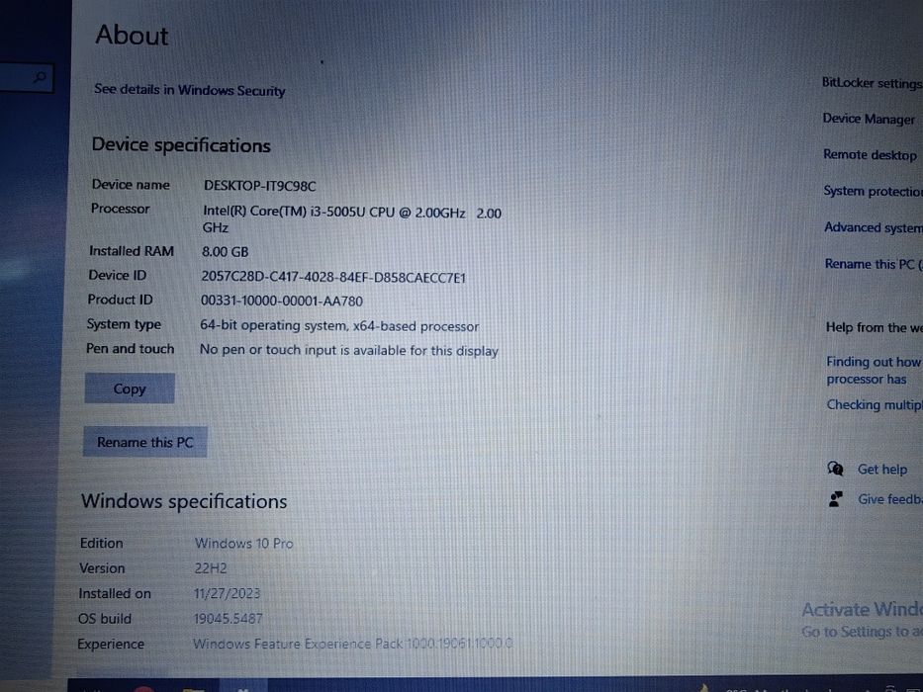
Task: Click the Device specifications heading
Action: tap(181, 144)
